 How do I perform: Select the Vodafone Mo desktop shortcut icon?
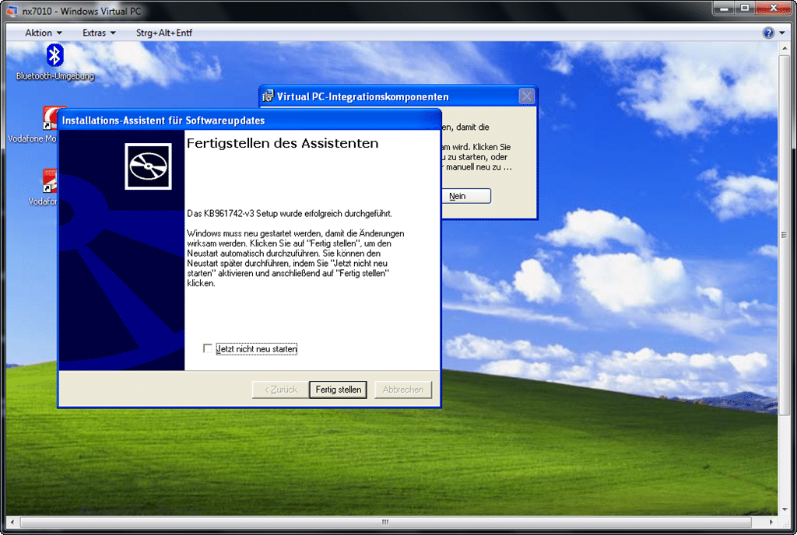point(49,117)
